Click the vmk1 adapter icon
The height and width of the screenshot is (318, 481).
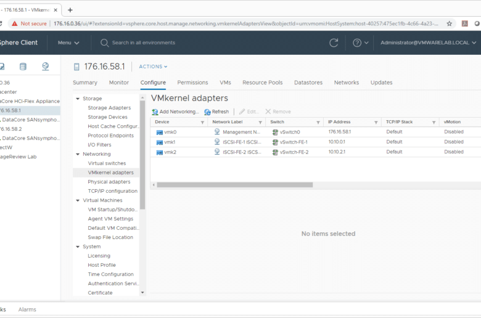(160, 142)
